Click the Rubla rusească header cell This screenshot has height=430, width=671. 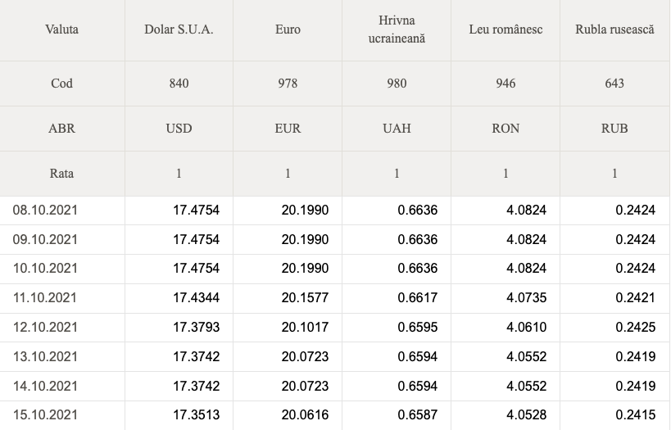[x=614, y=29]
